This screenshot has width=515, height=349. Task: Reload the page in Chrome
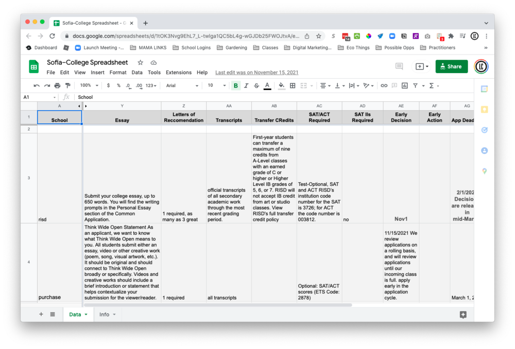pos(52,36)
